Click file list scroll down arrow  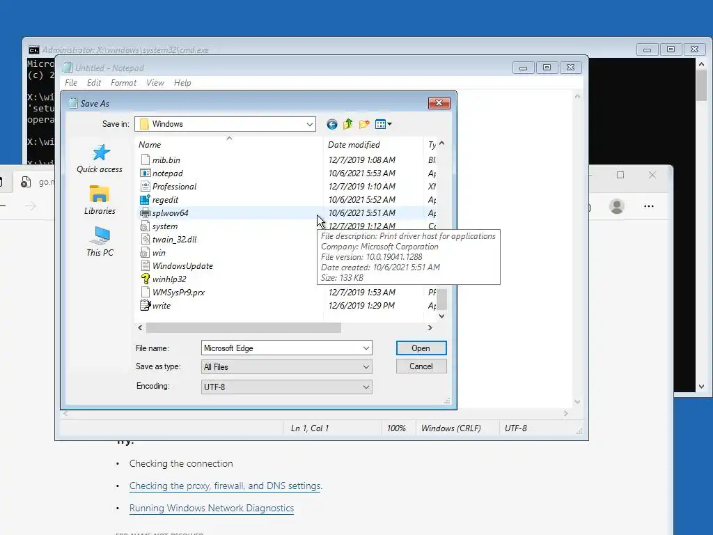click(441, 316)
